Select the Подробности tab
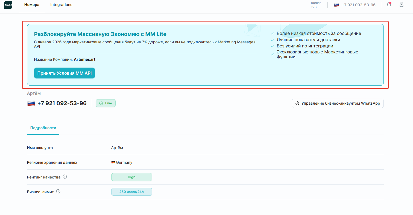The width and height of the screenshot is (413, 215). pyautogui.click(x=43, y=128)
